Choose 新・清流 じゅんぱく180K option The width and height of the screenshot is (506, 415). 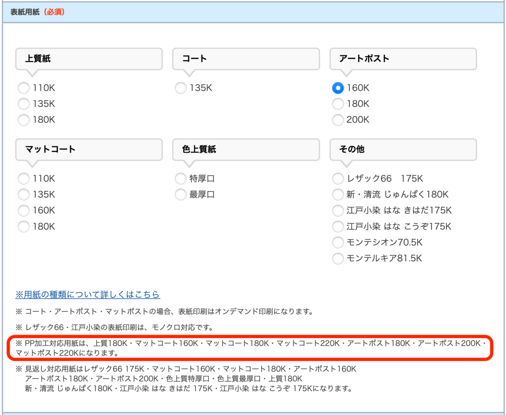tap(338, 194)
